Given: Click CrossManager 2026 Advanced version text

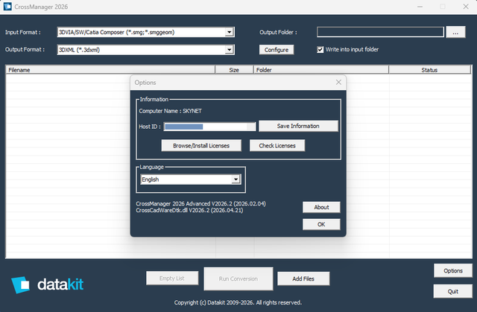Looking at the screenshot, I should coord(200,203).
